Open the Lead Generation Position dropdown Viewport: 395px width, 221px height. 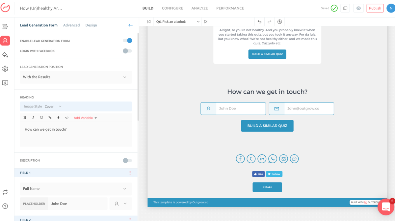[76, 77]
